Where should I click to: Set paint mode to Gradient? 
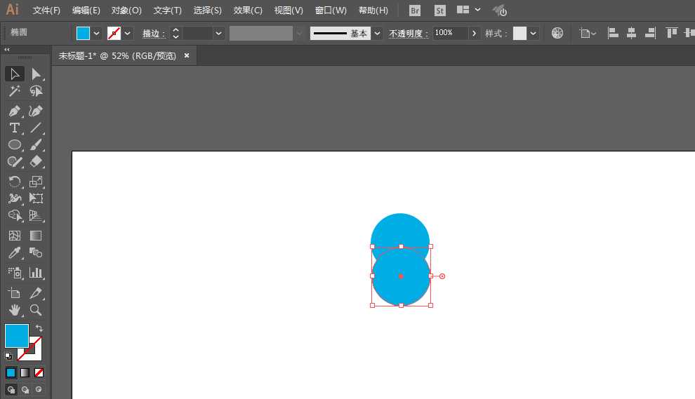(25, 373)
